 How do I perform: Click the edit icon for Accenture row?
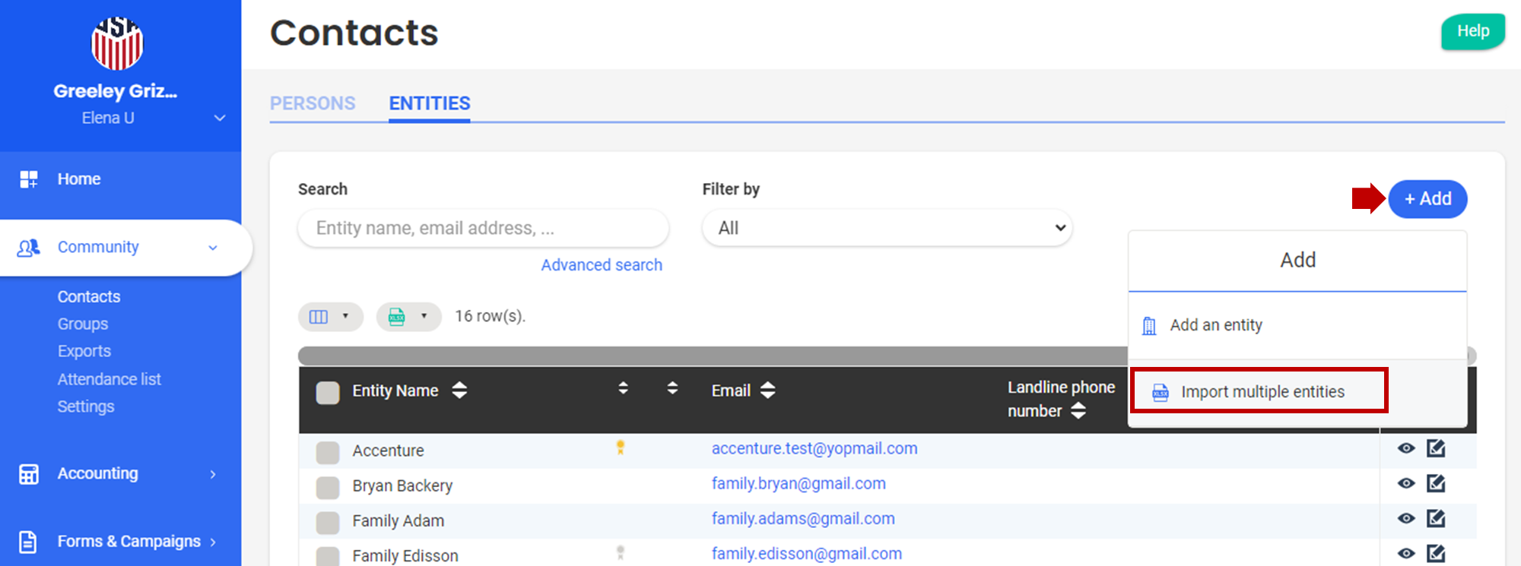pos(1435,448)
